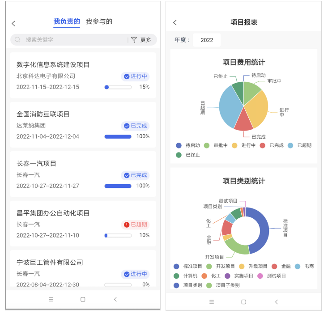The height and width of the screenshot is (314, 328).
Task: Select the 我负责的 tab
Action: 67,21
